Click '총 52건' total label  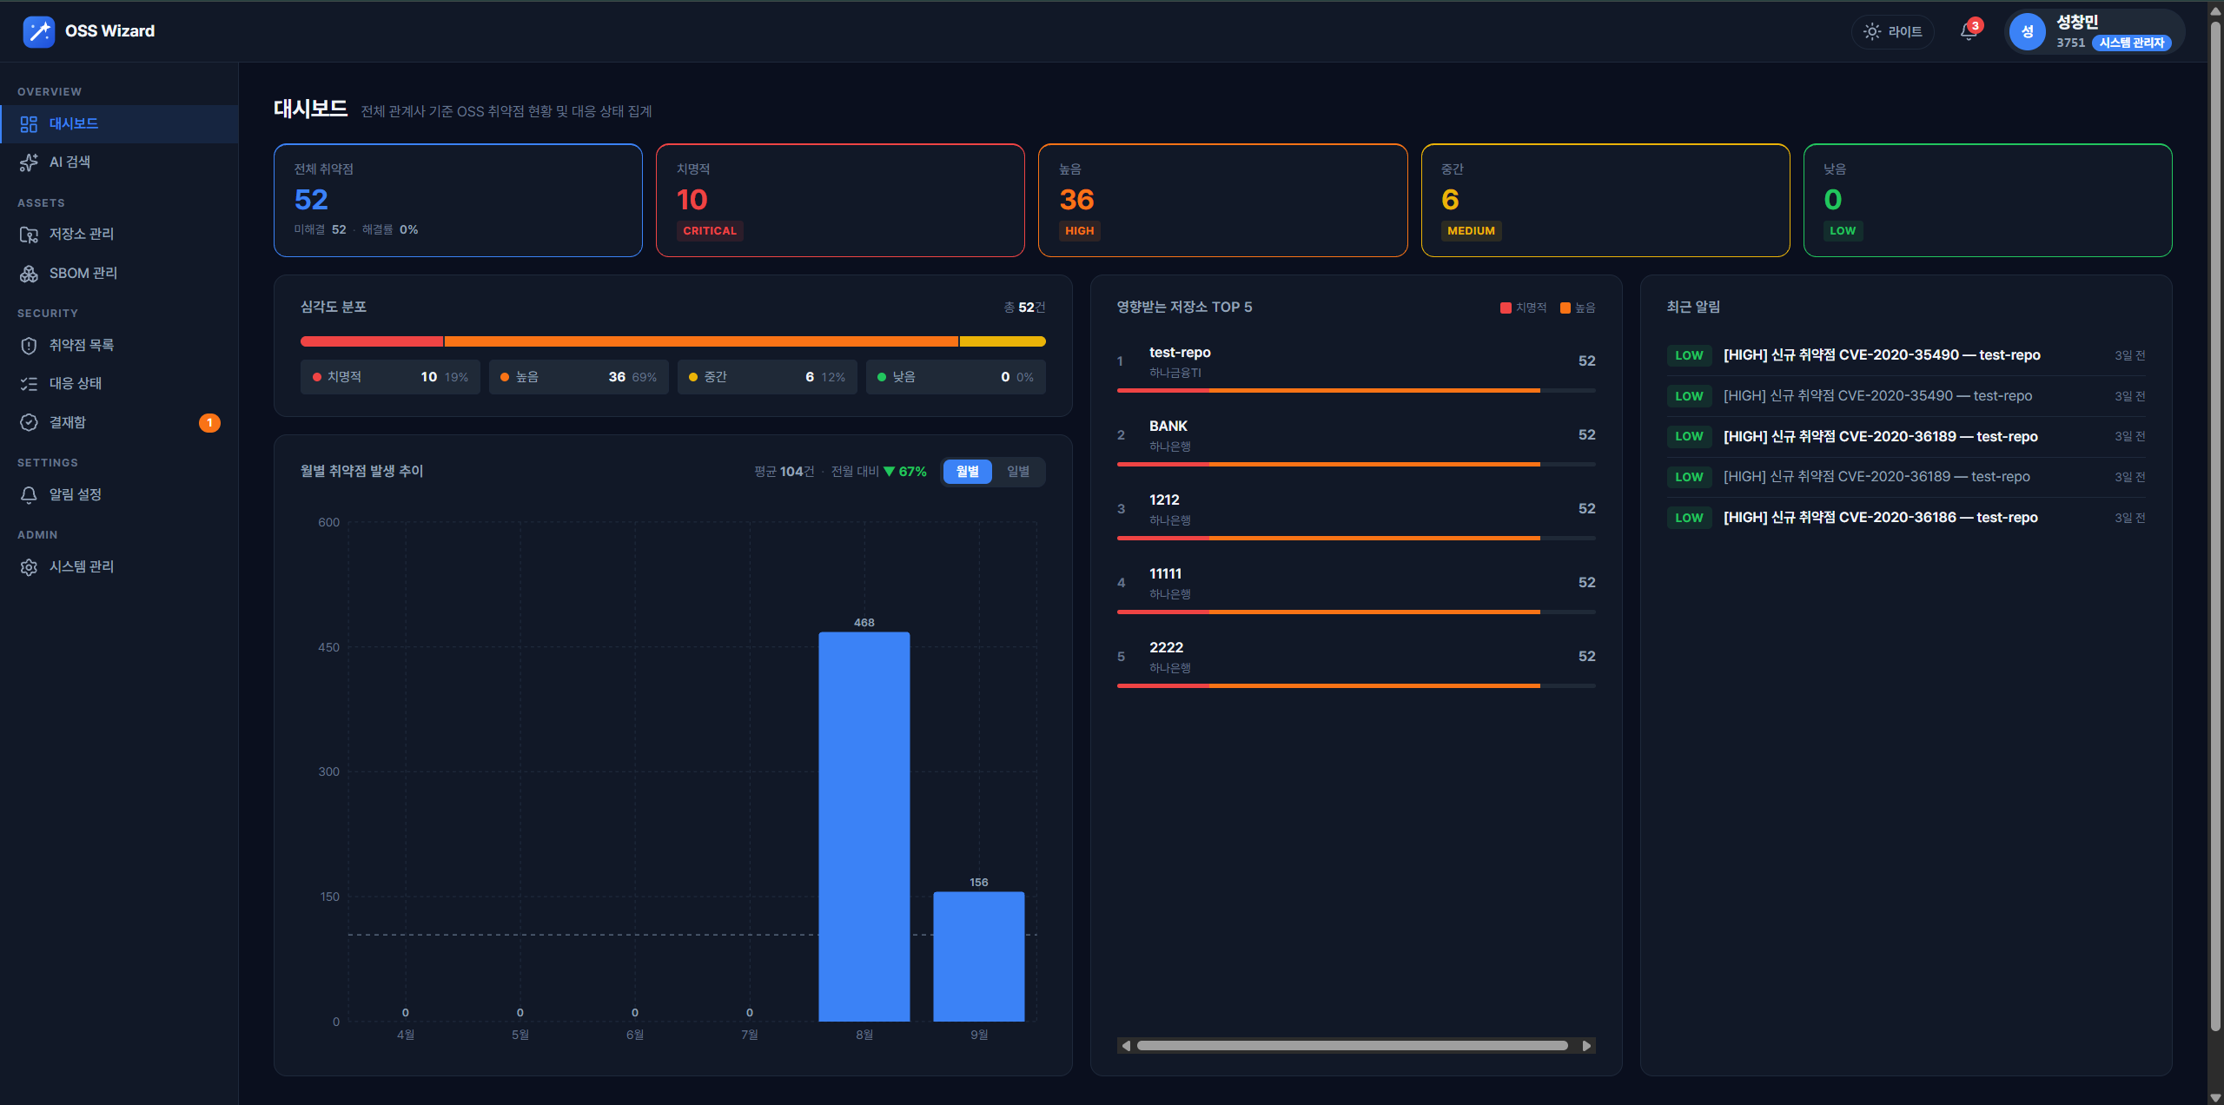point(1024,308)
